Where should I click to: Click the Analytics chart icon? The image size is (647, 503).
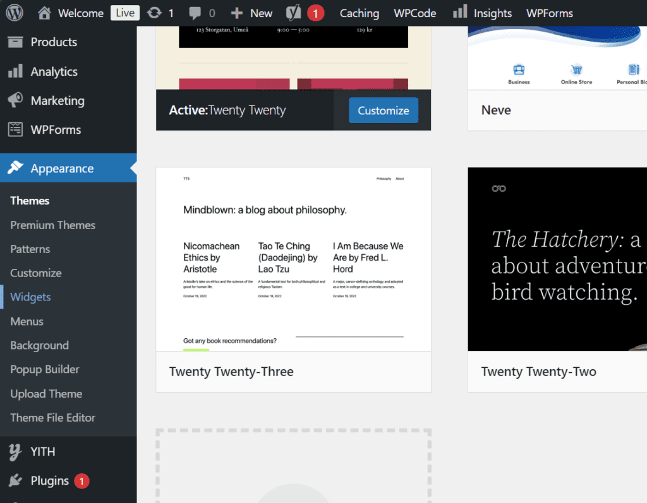click(15, 71)
